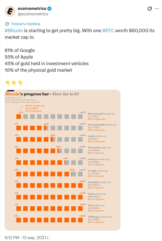This screenshot has width=162, height=241.
Task: Click the ecoinometrics profile avatar
Action: coord(10,11)
